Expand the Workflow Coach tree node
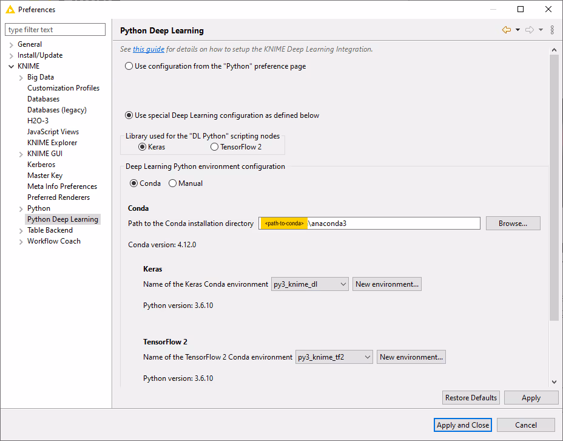The image size is (563, 441). coord(21,241)
